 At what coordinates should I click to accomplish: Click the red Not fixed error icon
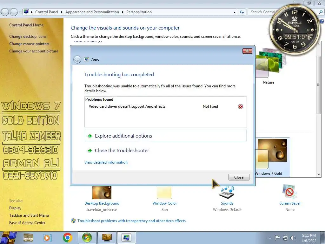click(241, 106)
